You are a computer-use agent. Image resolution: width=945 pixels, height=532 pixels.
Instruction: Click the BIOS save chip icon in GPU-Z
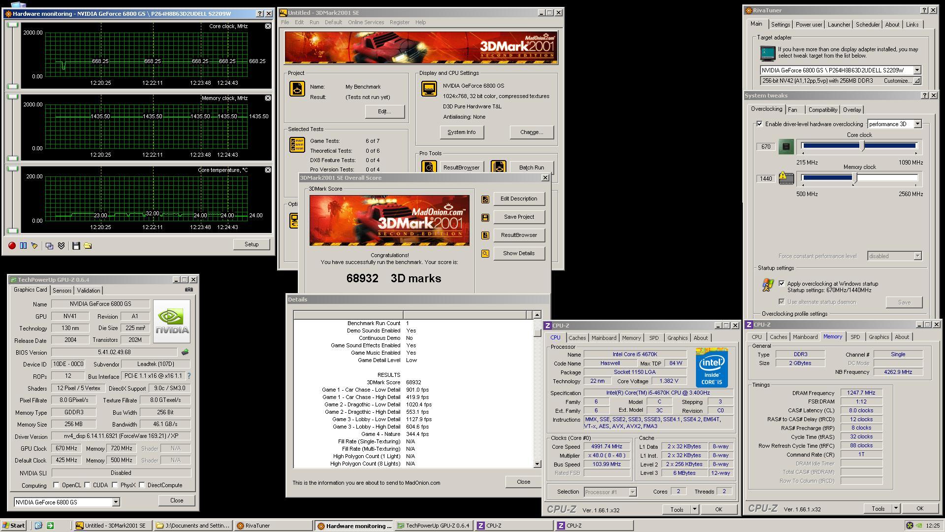(x=185, y=352)
